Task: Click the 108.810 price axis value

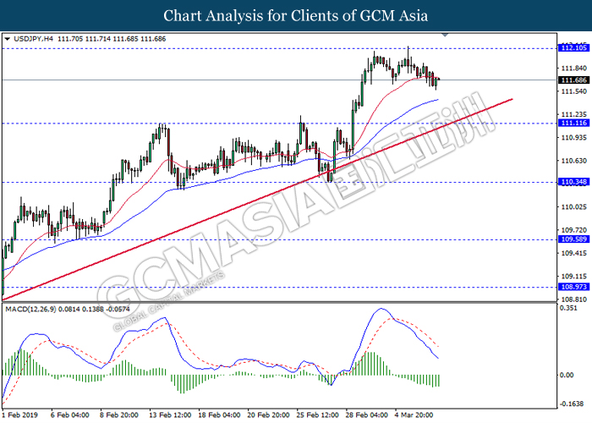Action: click(574, 299)
